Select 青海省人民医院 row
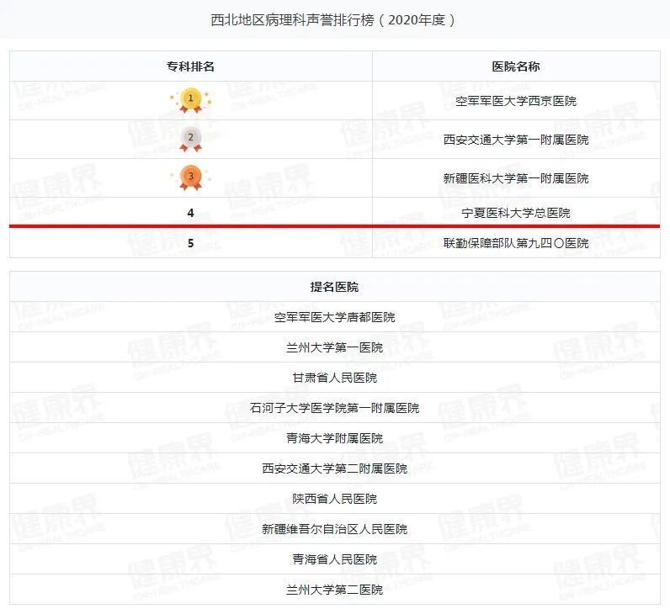This screenshot has width=670, height=614. 334,559
